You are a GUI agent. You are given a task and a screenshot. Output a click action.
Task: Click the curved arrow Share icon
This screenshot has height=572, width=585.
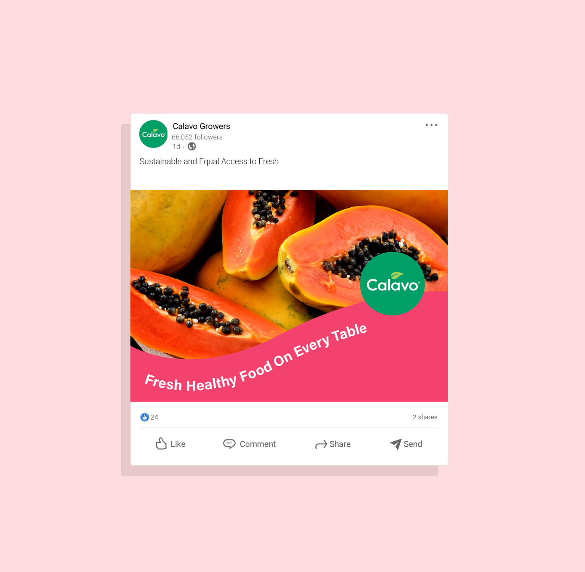pyautogui.click(x=321, y=444)
